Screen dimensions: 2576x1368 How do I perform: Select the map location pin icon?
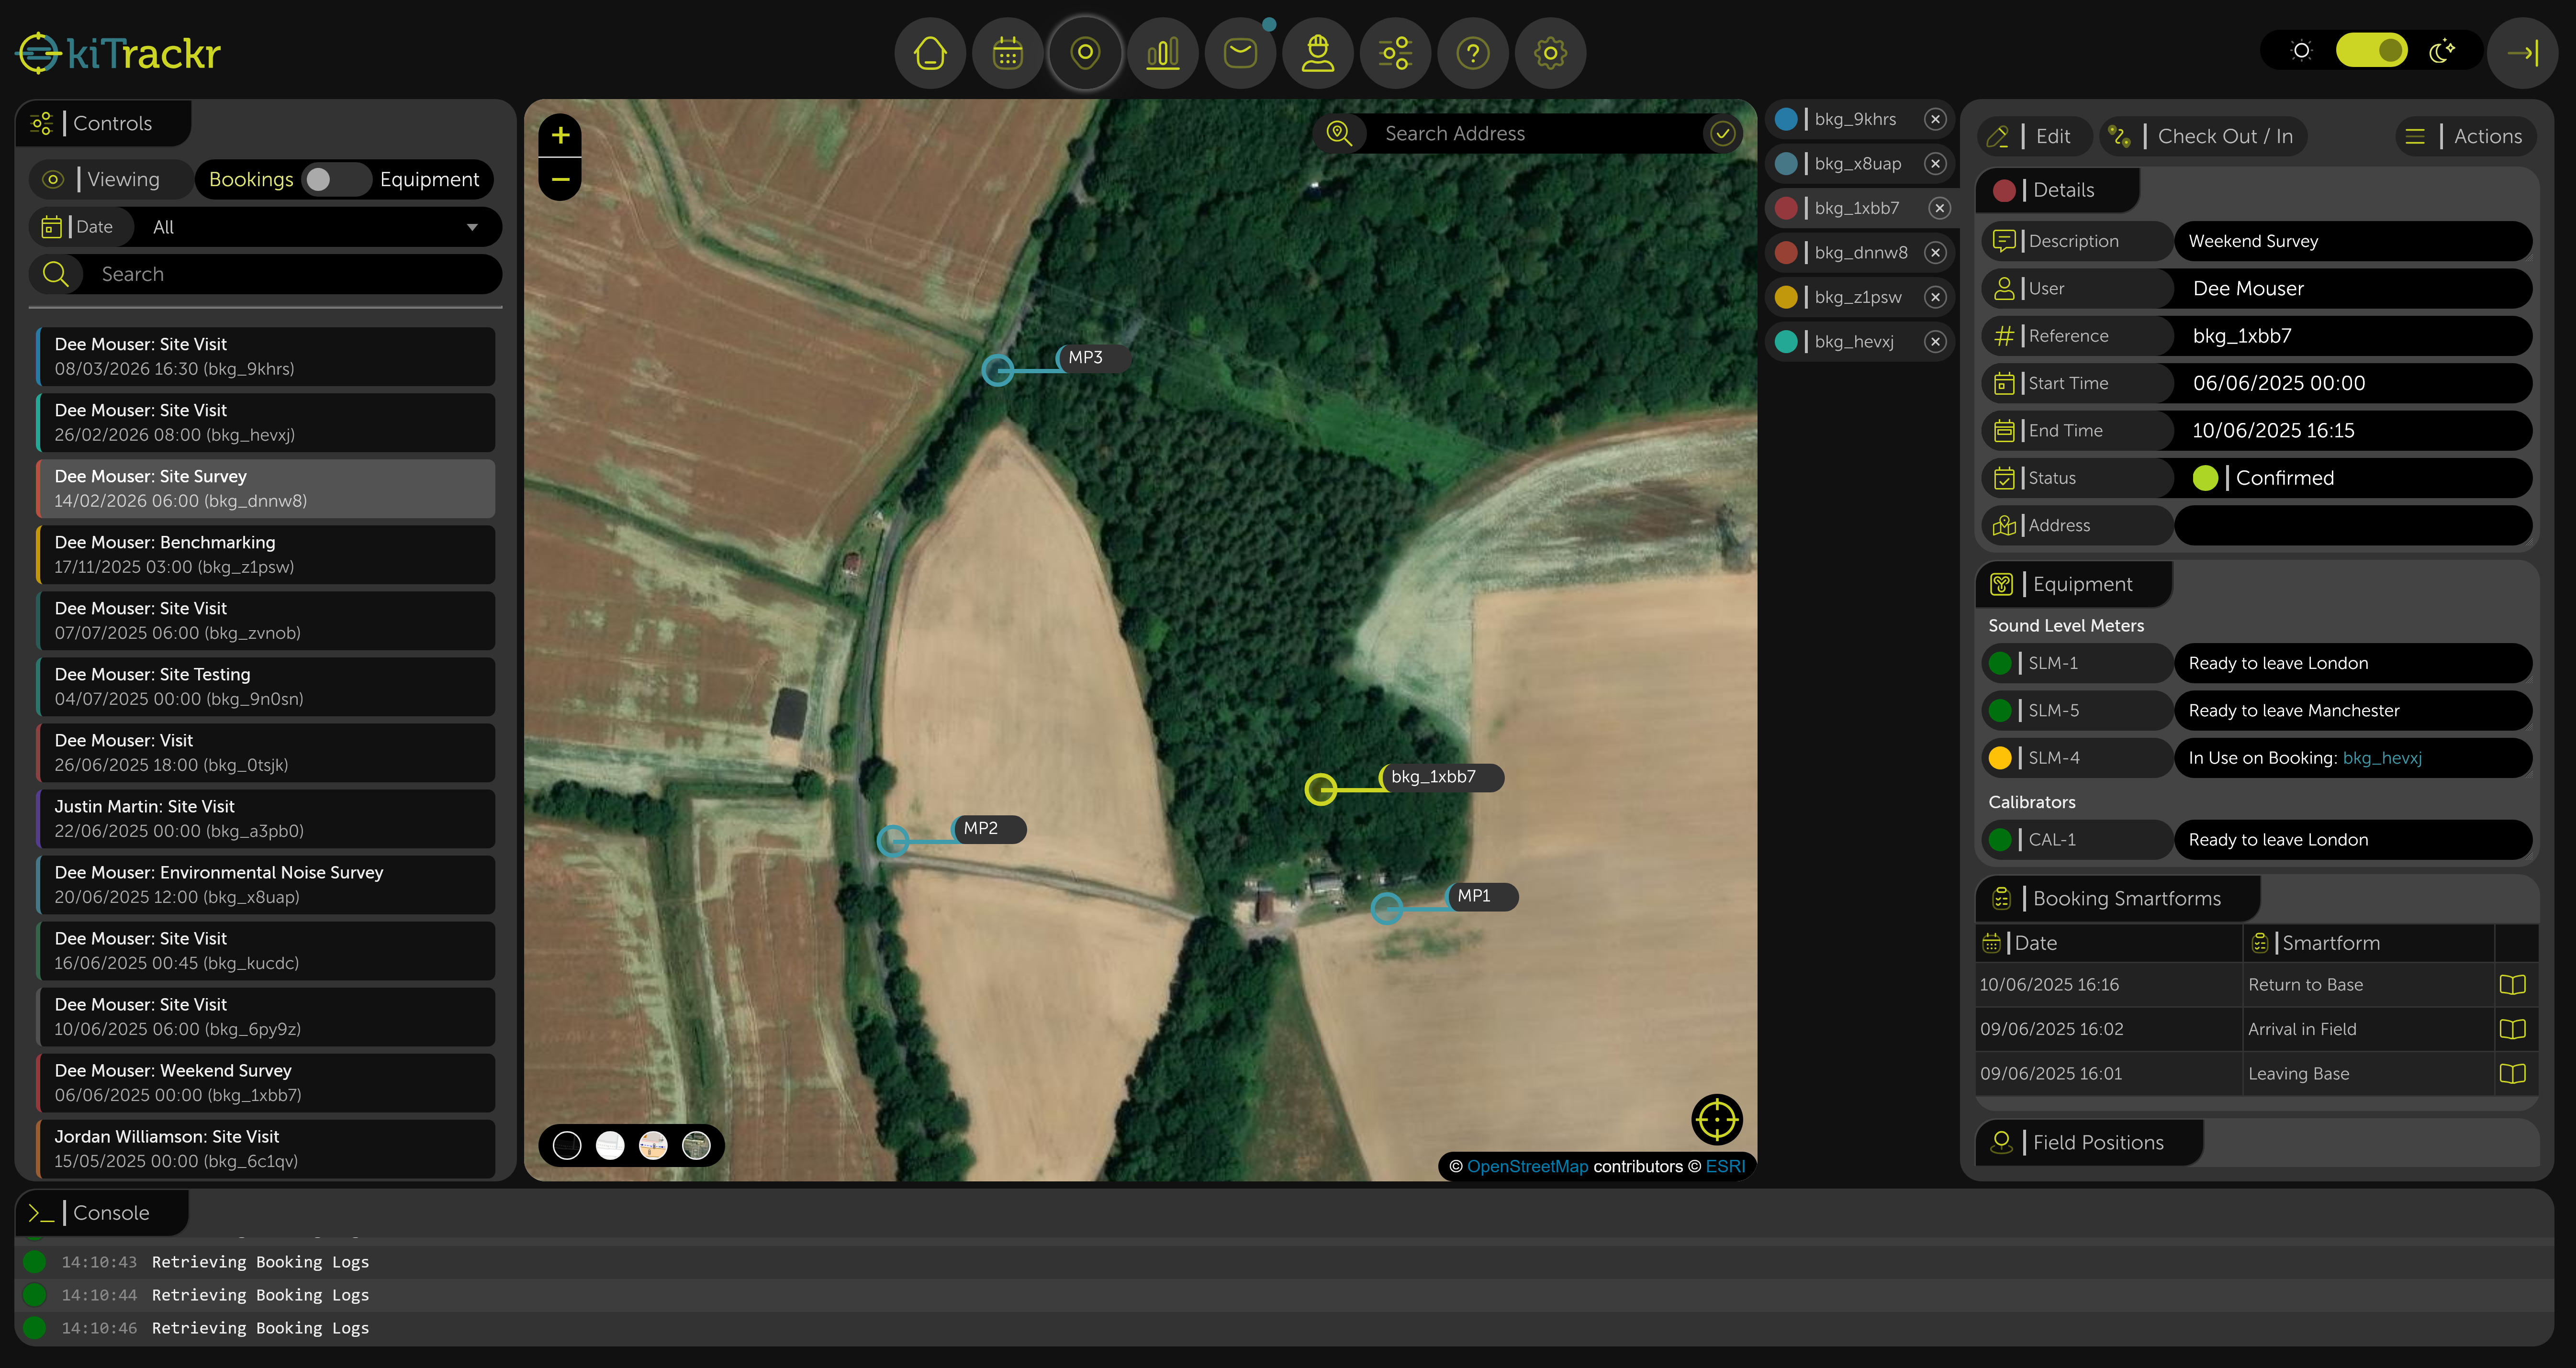pos(1085,53)
